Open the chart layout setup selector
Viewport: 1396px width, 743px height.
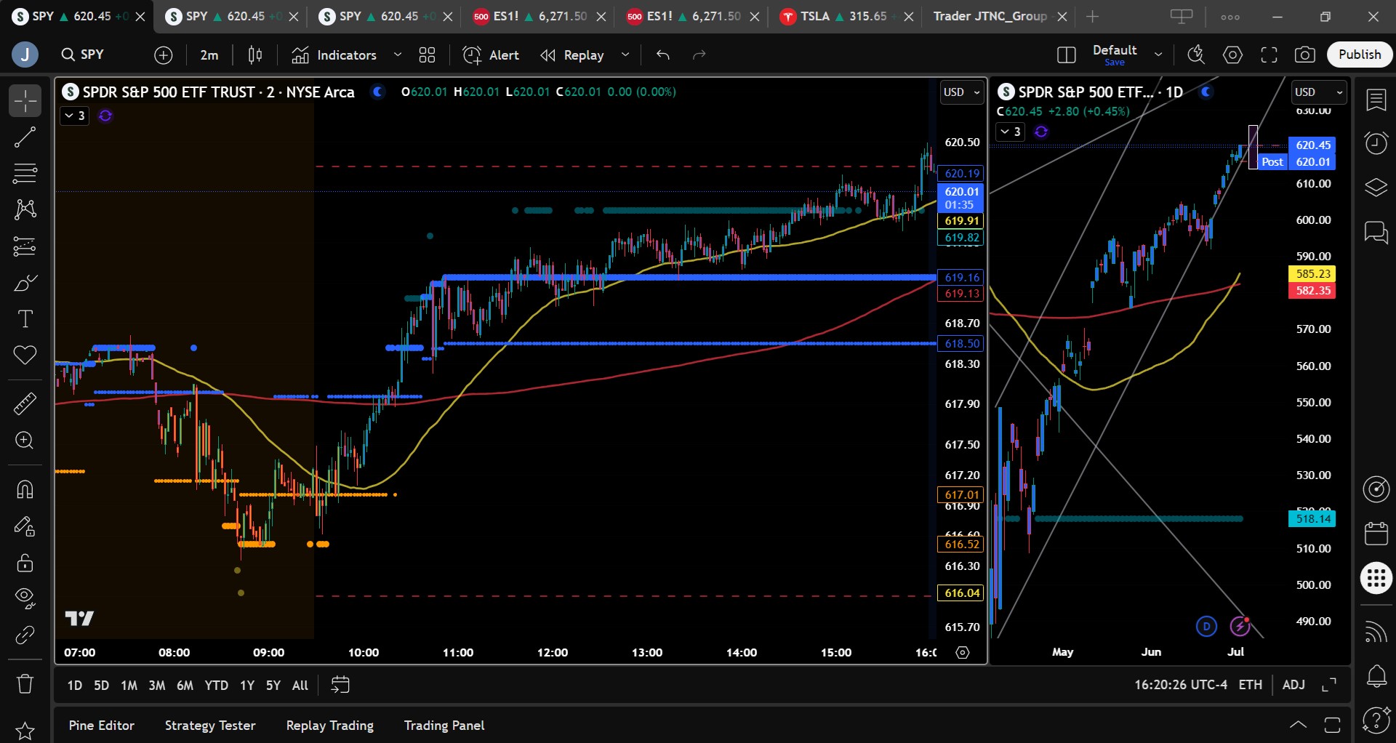[1066, 55]
